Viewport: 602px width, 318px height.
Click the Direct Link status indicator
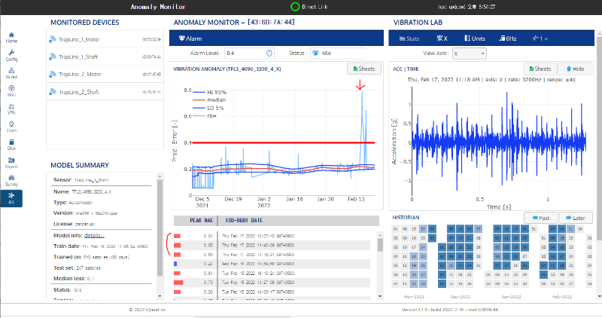[309, 7]
